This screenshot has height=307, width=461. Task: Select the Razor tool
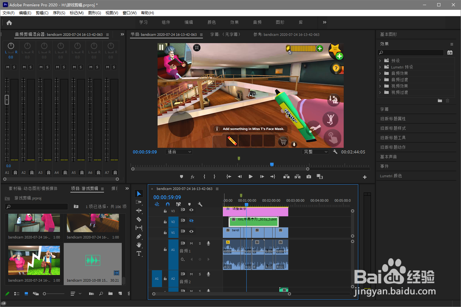[x=139, y=219]
